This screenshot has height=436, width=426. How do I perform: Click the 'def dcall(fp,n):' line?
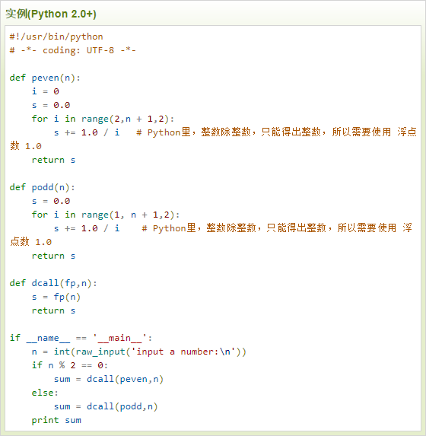tap(53, 283)
